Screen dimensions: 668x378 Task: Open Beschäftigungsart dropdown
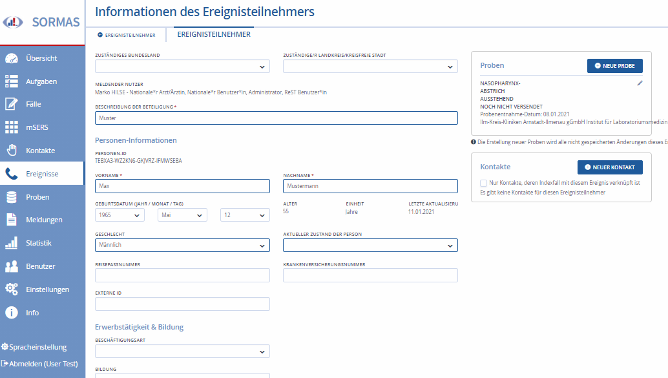182,352
